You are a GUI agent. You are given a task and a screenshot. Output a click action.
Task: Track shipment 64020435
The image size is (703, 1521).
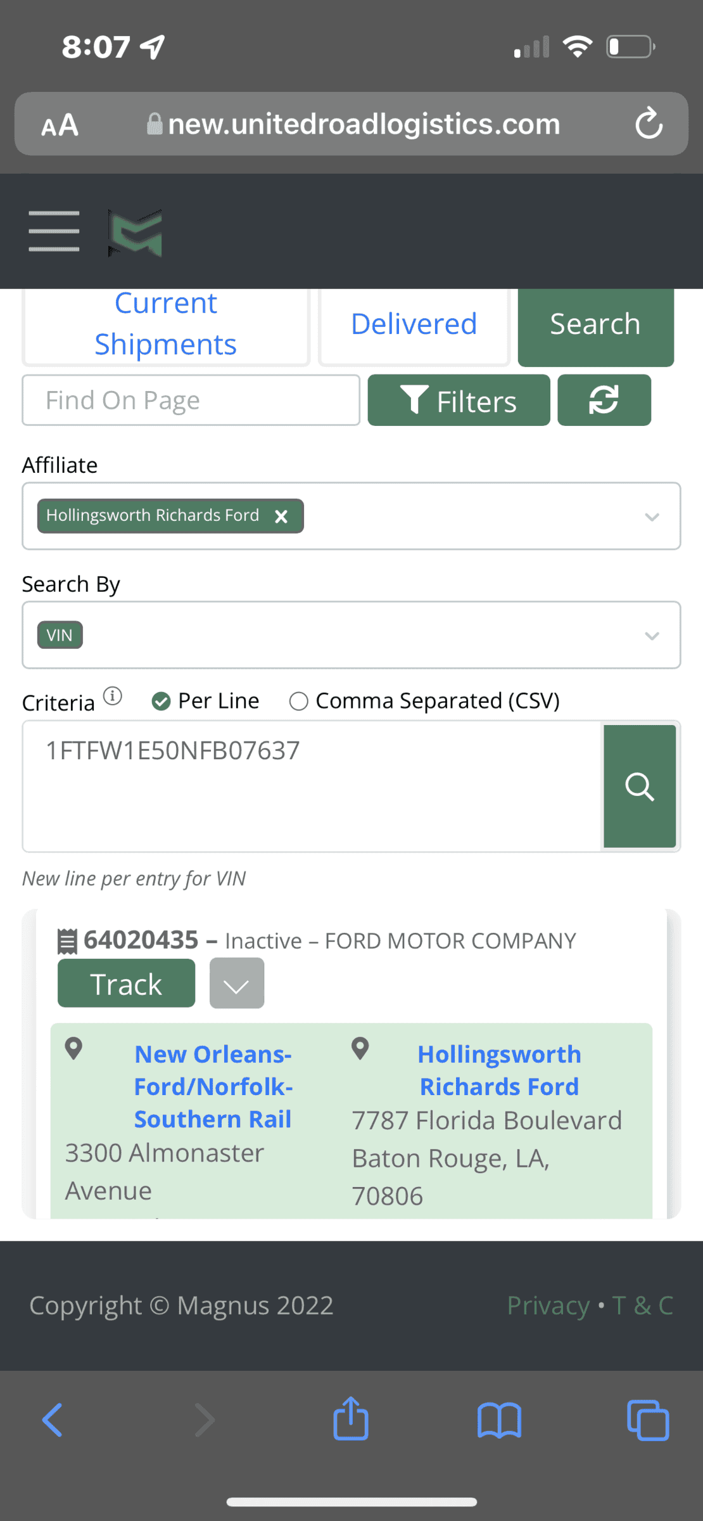[x=127, y=984]
